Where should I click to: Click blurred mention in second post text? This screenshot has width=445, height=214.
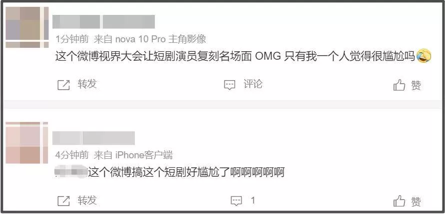71,171
